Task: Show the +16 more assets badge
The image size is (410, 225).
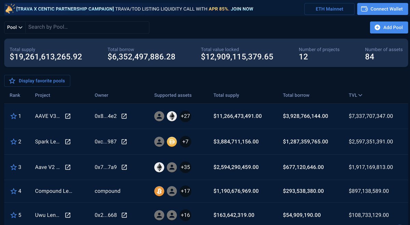Action: pos(185,215)
